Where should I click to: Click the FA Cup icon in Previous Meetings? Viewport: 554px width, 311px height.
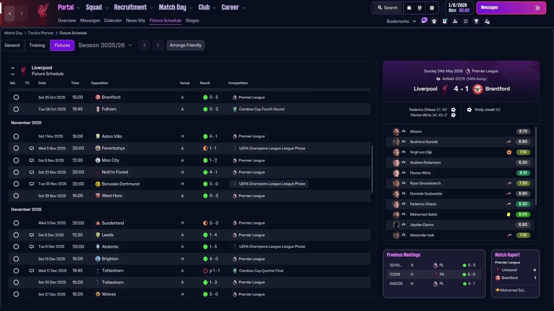tap(435, 274)
